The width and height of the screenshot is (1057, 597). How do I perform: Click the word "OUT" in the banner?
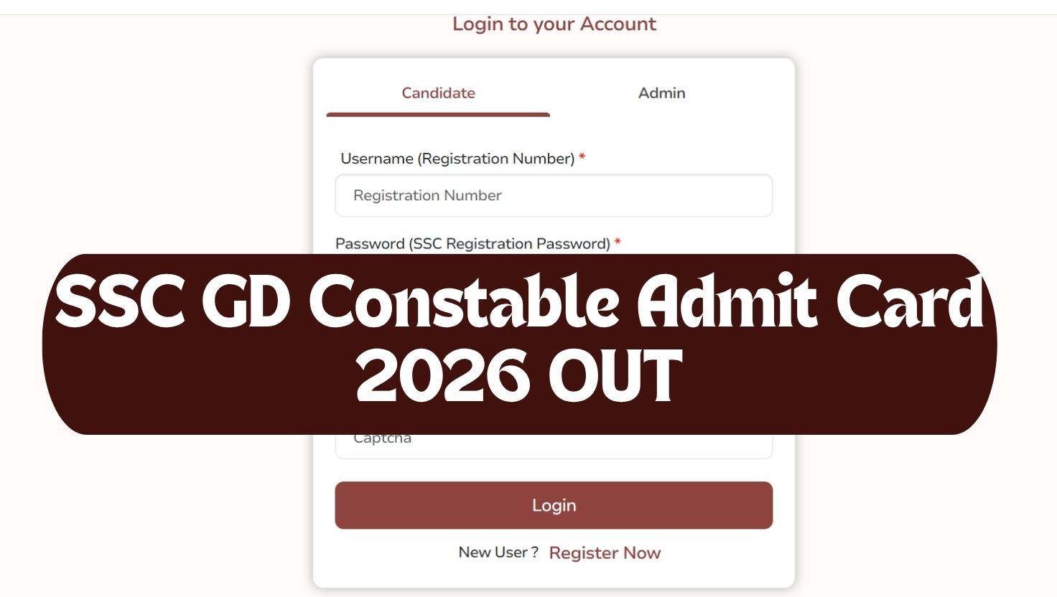pos(615,376)
